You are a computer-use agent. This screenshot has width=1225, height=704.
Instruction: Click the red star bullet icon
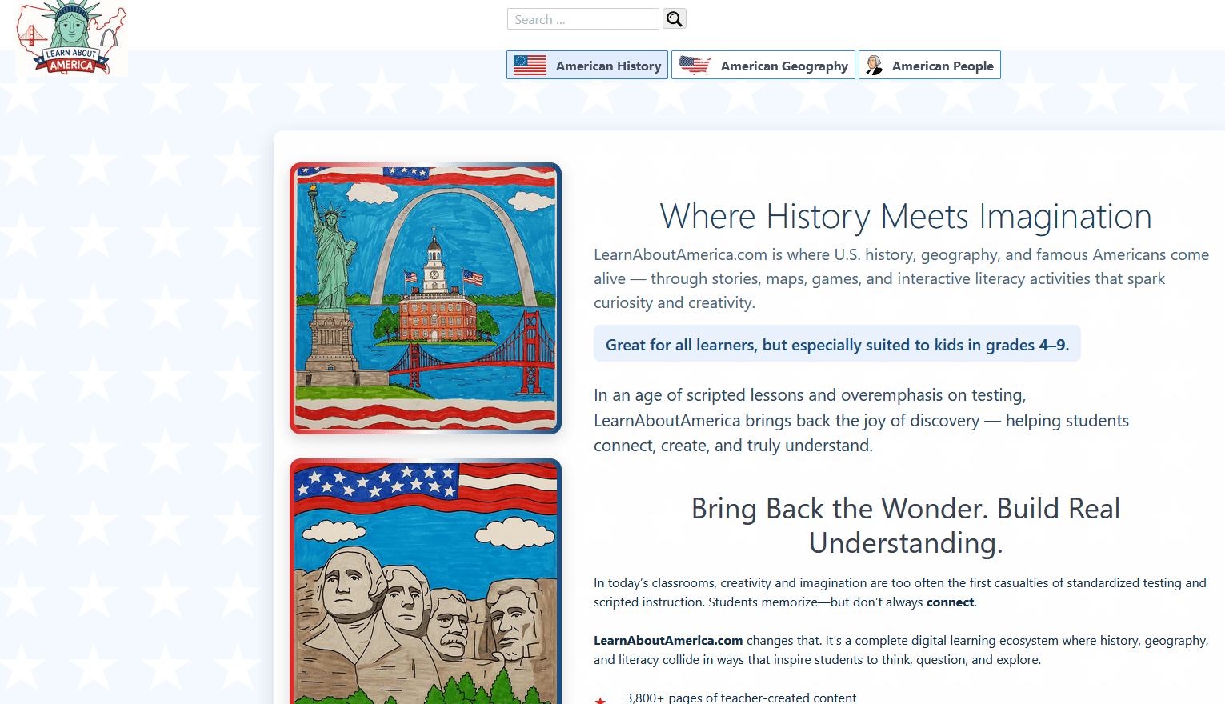coord(600,700)
